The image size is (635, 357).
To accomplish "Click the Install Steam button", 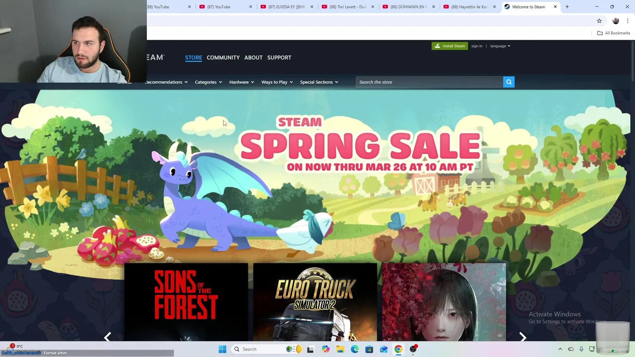I will (x=449, y=46).
